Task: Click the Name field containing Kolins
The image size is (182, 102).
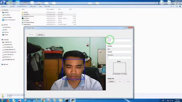Action: tap(119, 46)
